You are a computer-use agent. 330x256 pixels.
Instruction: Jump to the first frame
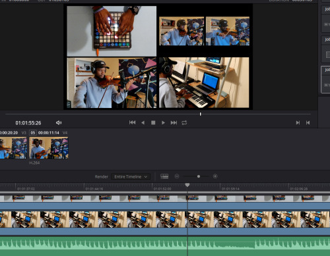tap(132, 122)
